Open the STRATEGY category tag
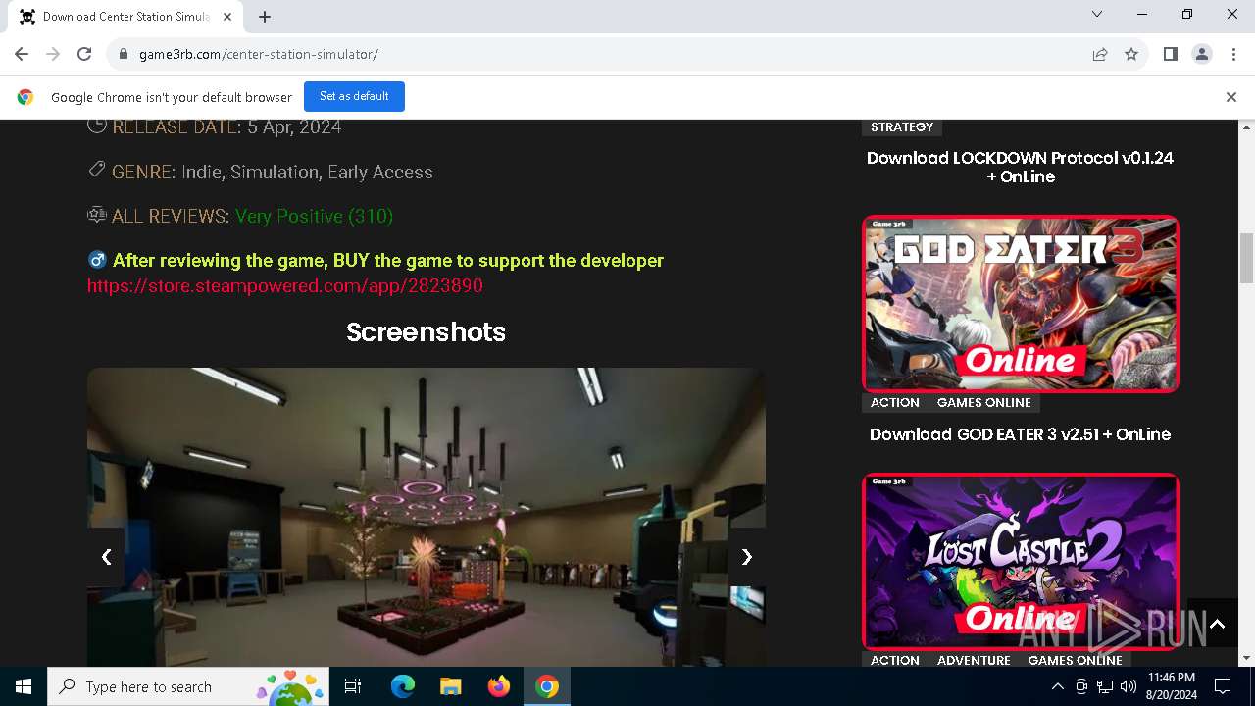This screenshot has width=1255, height=706. coord(901,126)
